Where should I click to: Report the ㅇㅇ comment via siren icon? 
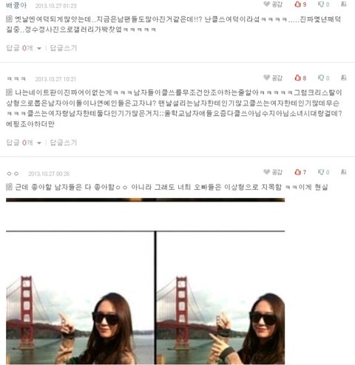(344, 171)
